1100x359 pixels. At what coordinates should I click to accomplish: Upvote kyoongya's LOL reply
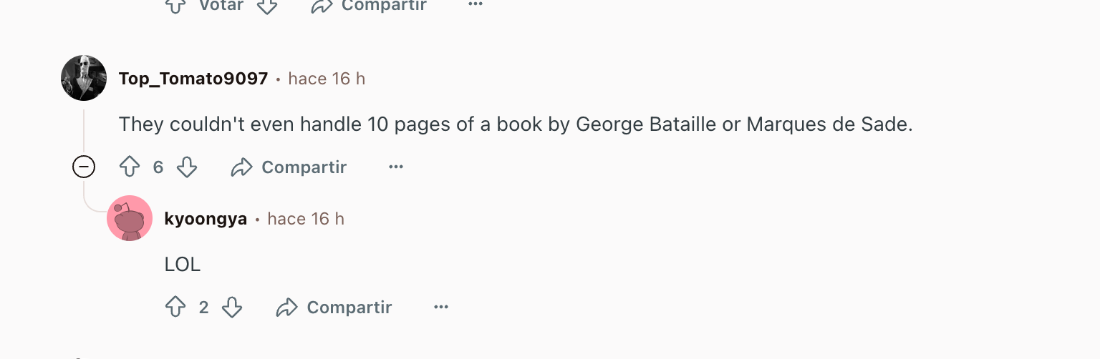tap(175, 308)
